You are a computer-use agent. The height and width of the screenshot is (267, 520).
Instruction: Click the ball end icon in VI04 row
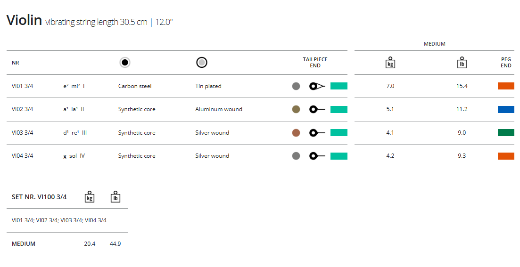pyautogui.click(x=317, y=156)
